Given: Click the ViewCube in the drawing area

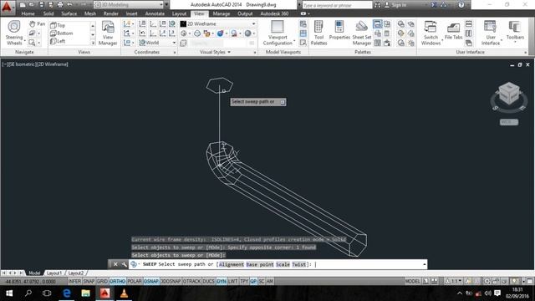Looking at the screenshot, I should tap(509, 94).
